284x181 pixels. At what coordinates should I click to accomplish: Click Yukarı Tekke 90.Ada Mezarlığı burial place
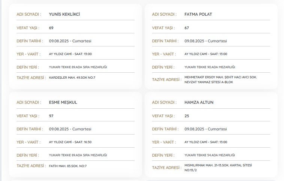[x=209, y=67]
